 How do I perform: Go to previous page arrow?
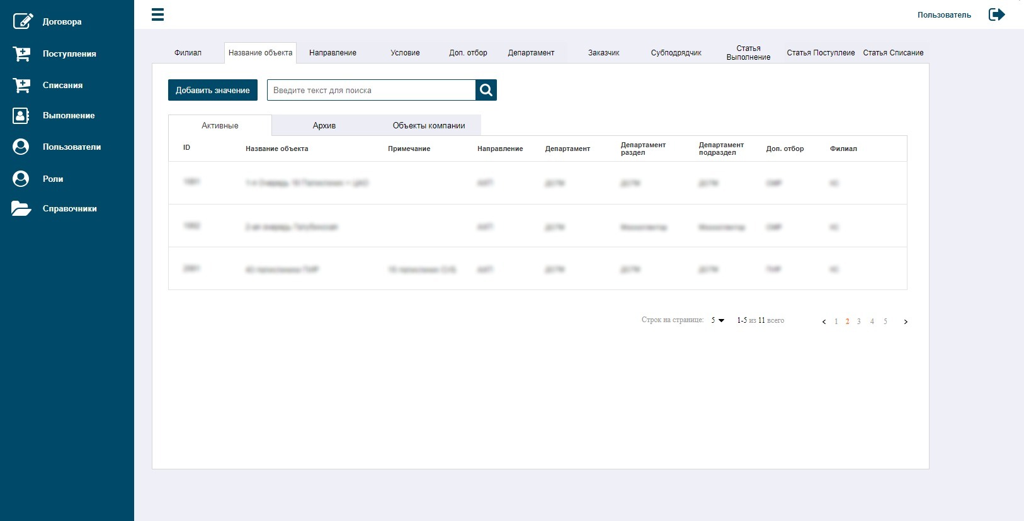[824, 322]
